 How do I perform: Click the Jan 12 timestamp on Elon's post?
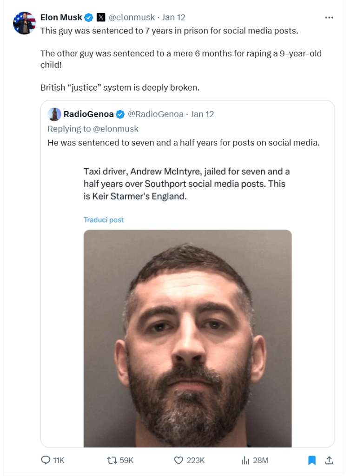[173, 17]
